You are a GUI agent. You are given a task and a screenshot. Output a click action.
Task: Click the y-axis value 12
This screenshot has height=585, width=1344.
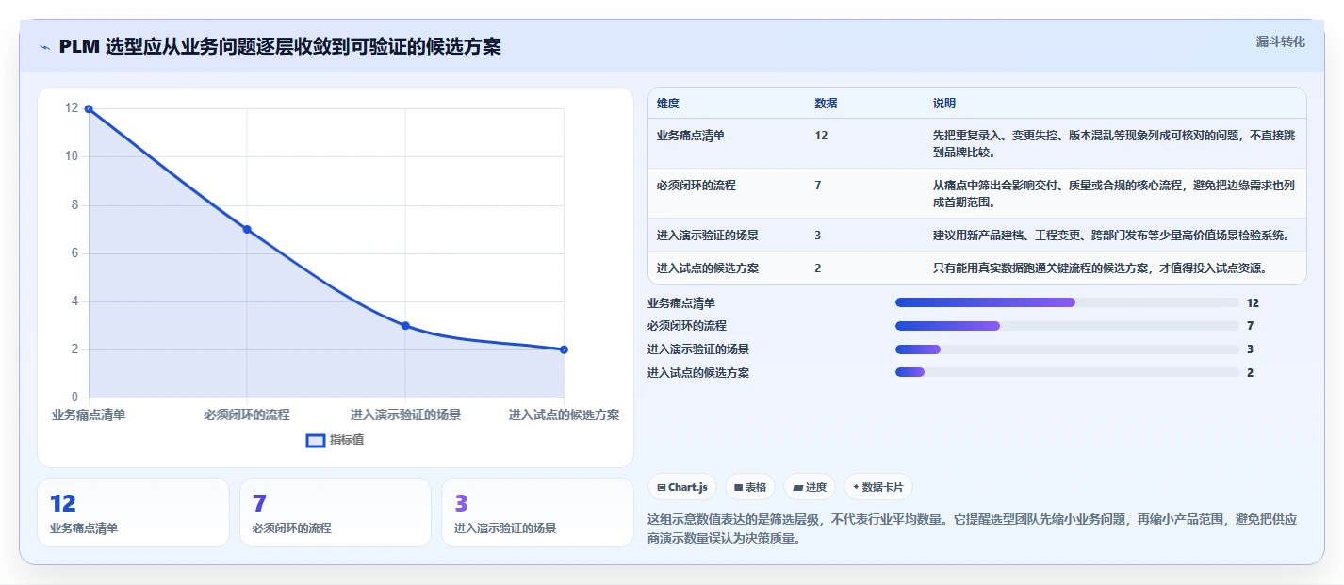72,108
